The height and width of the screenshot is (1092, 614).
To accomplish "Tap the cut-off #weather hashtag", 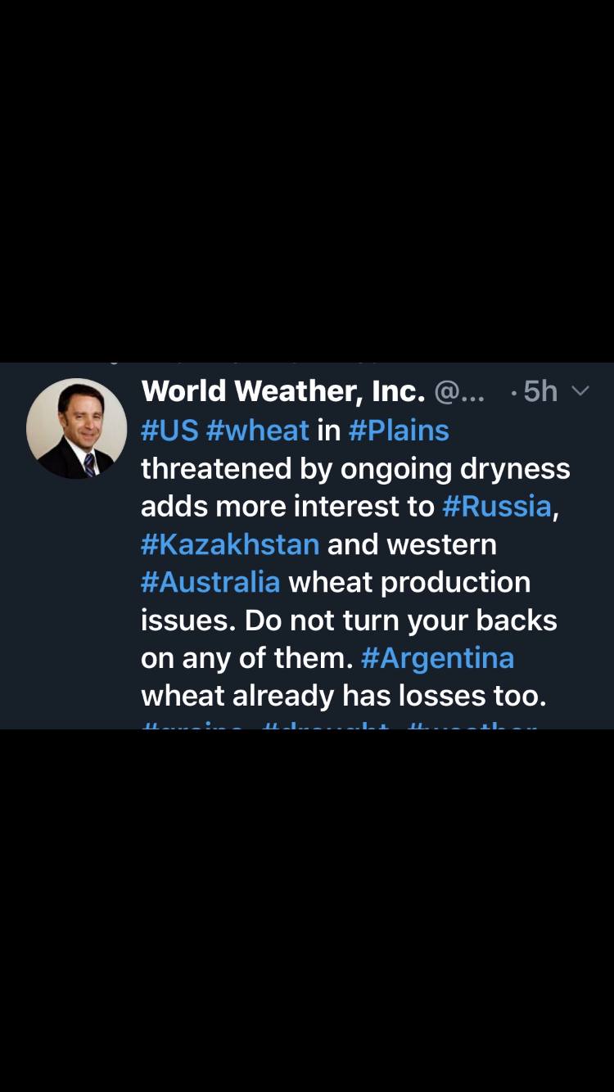I will 472,724.
